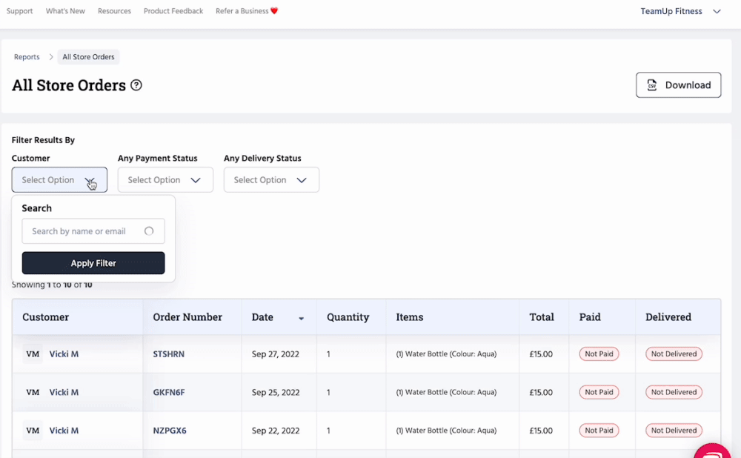
Task: Click the red chat widget icon
Action: [714, 451]
